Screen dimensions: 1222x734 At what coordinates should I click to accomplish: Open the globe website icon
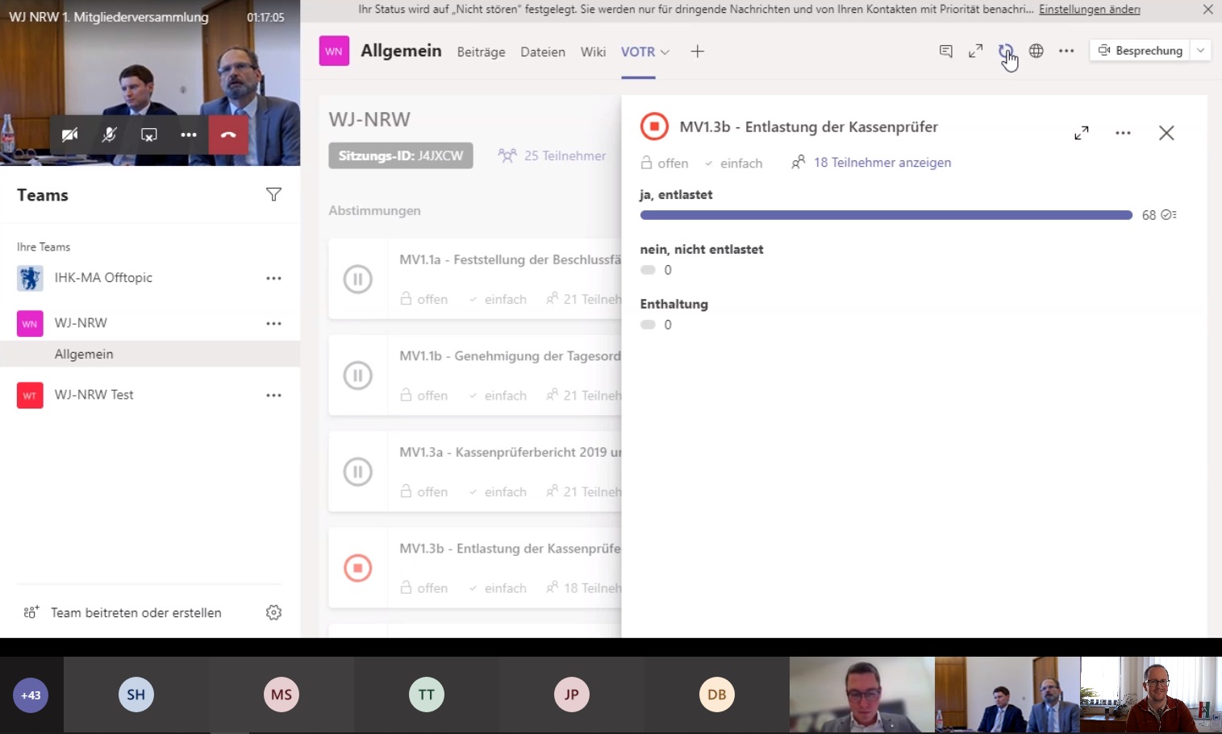(1036, 51)
